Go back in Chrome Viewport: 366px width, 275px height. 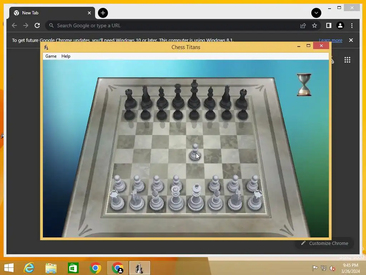14,25
